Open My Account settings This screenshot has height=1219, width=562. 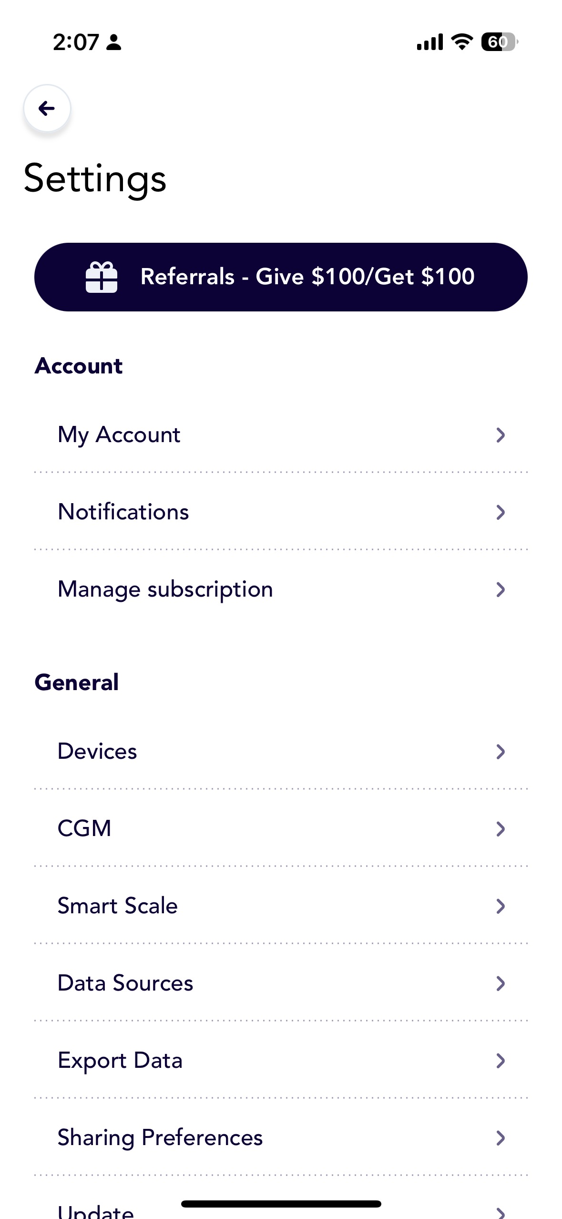[x=281, y=434]
